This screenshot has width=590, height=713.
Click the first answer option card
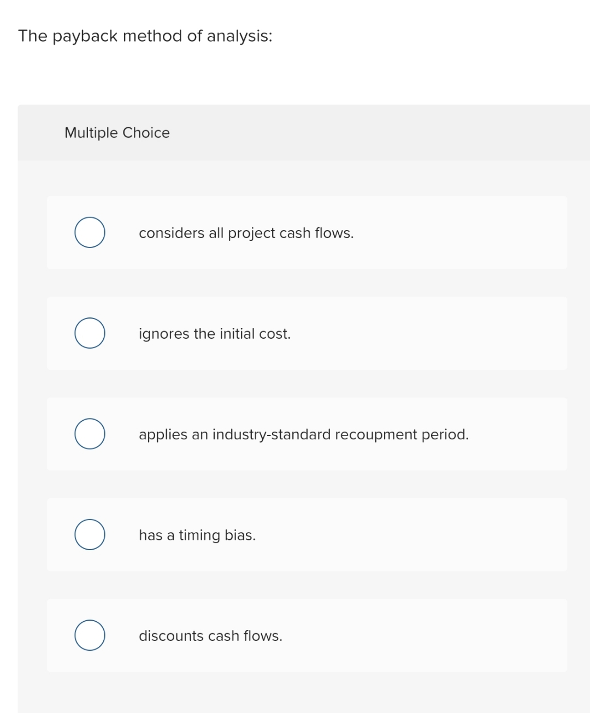click(306, 232)
